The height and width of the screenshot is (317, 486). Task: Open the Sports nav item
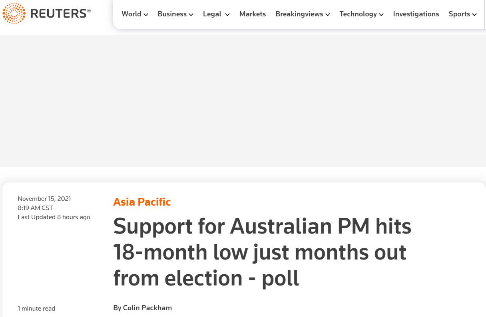[459, 14]
